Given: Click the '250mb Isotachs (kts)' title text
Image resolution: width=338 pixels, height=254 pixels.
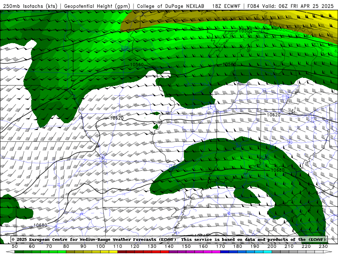Looking at the screenshot, I should (x=30, y=6).
